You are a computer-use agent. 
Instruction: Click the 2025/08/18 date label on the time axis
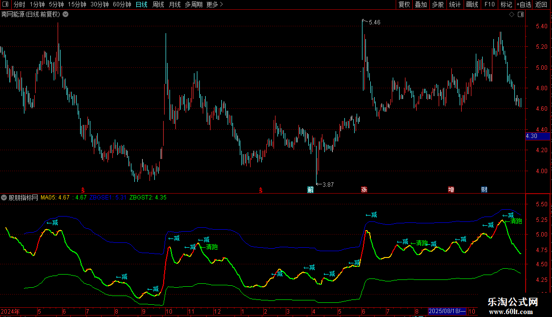447,311
